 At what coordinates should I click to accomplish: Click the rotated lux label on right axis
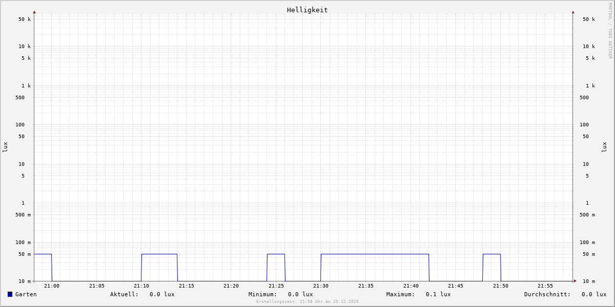tap(604, 147)
